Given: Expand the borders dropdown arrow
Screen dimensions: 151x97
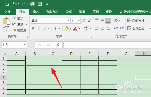Looking at the screenshot, I should point(60,28).
